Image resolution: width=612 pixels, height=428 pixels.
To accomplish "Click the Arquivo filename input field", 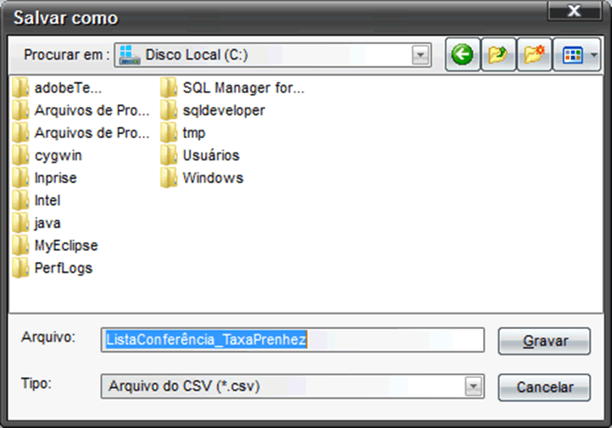I will point(292,340).
